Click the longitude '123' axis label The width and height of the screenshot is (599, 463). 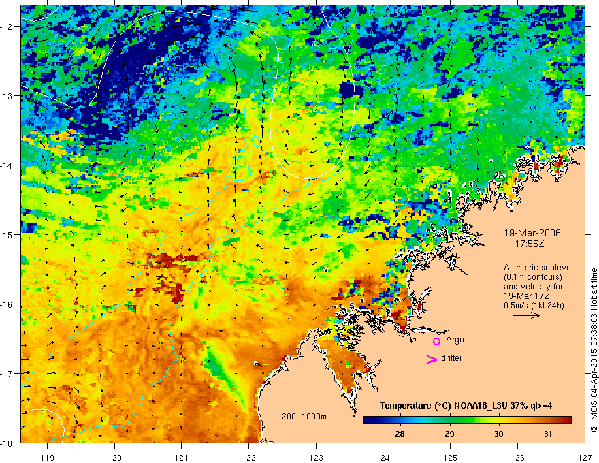(x=316, y=458)
